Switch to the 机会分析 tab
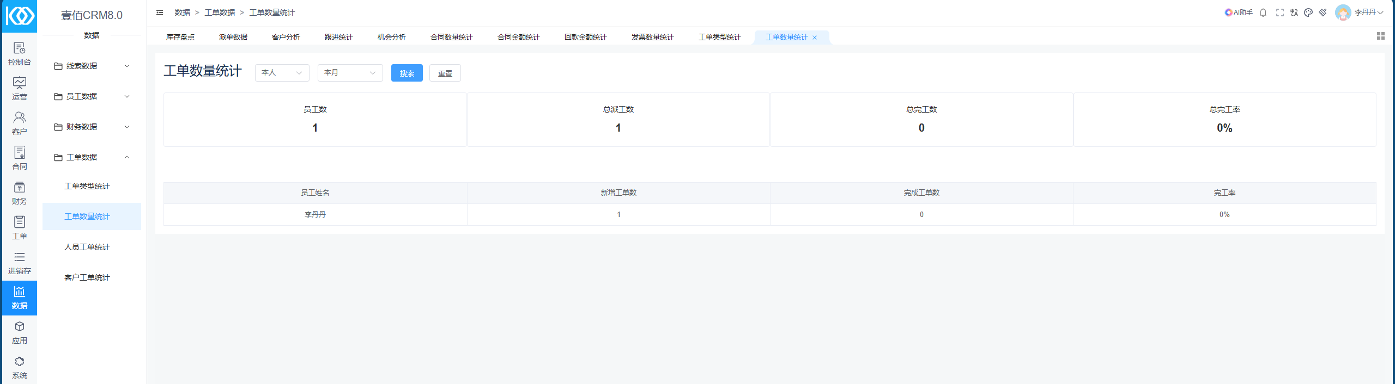The height and width of the screenshot is (384, 1395). 392,37
